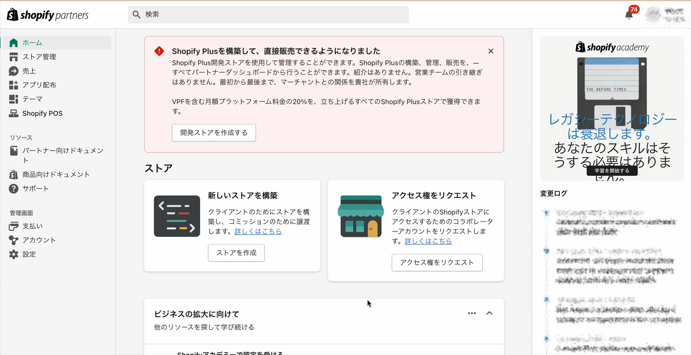Screen dimensions: 691x355
Task: Open more options for ビジネスの拡大に向けて
Action: tap(472, 313)
